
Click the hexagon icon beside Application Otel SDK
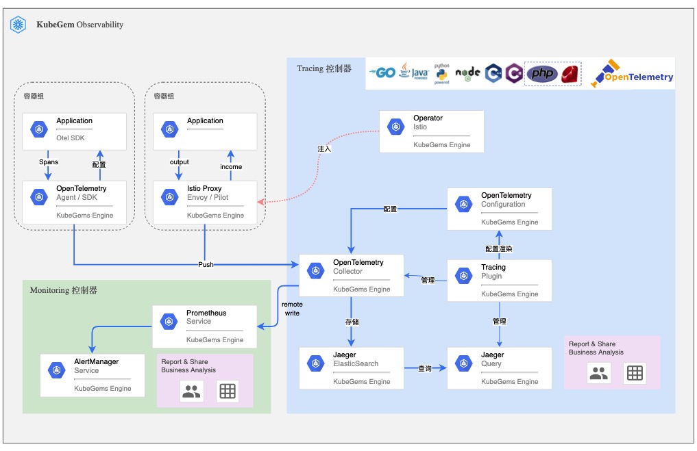tap(39, 129)
